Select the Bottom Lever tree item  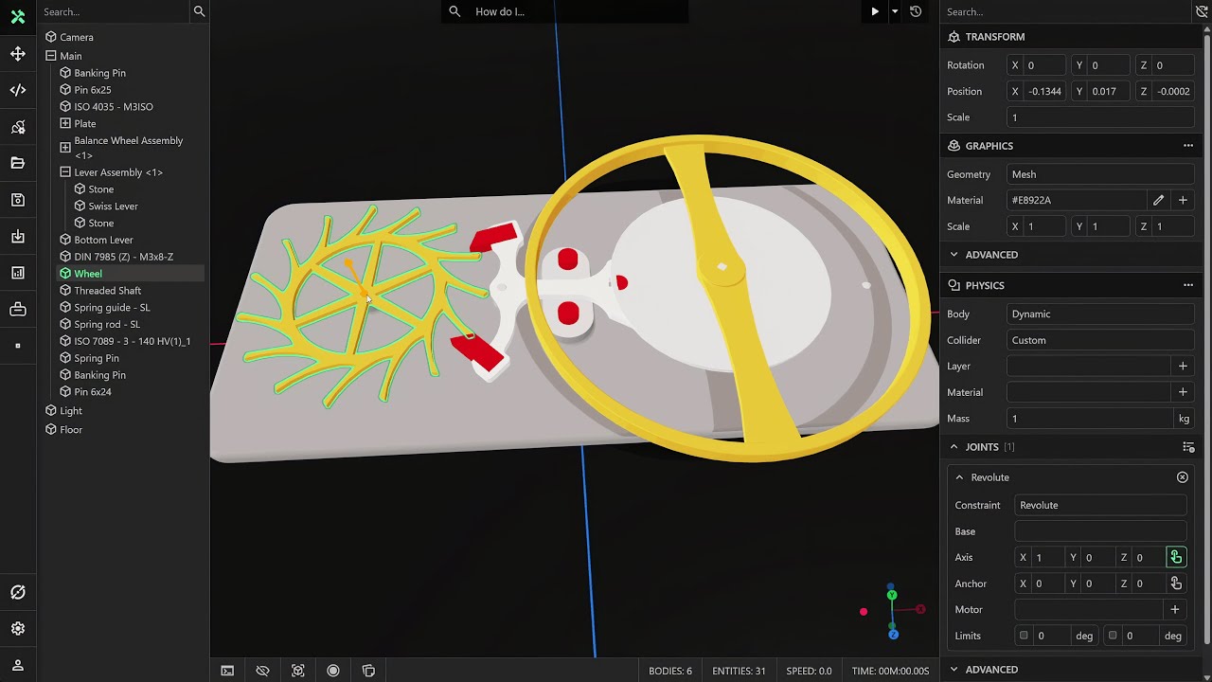click(x=103, y=240)
